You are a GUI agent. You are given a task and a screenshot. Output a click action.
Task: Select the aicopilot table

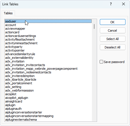(48, 94)
